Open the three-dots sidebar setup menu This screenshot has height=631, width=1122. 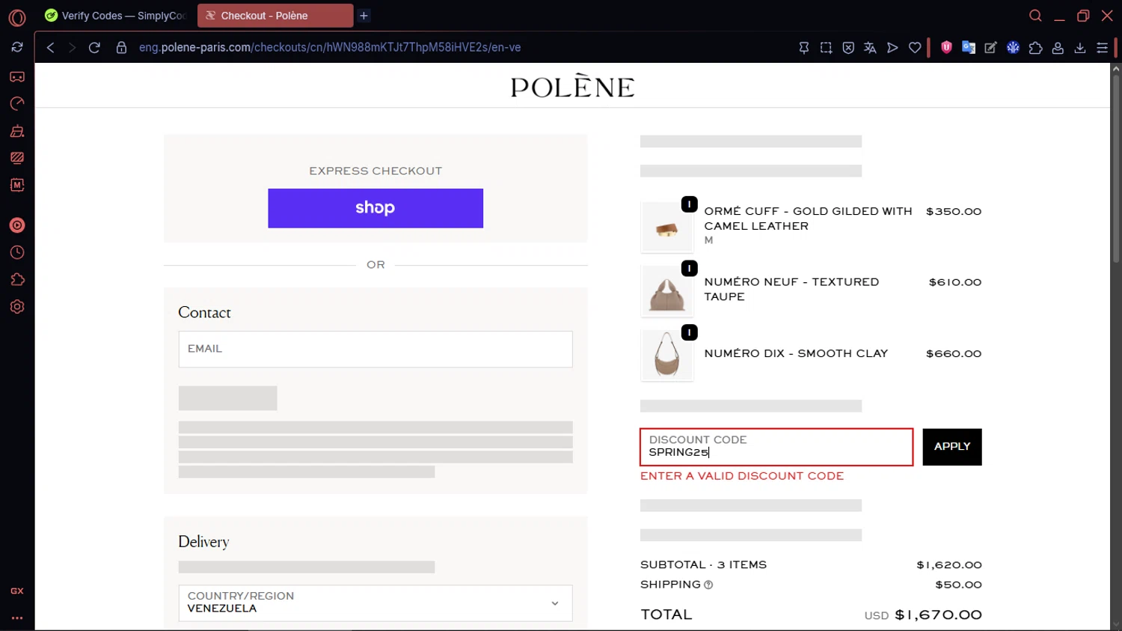tap(17, 618)
